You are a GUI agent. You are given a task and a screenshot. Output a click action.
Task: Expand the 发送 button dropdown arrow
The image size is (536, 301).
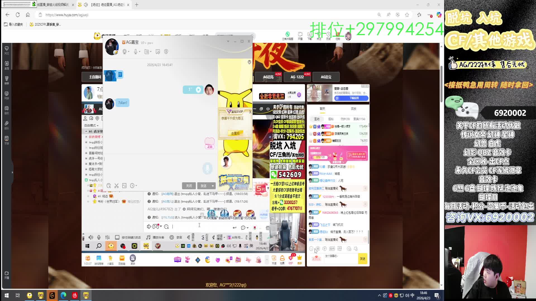pyautogui.click(x=213, y=186)
